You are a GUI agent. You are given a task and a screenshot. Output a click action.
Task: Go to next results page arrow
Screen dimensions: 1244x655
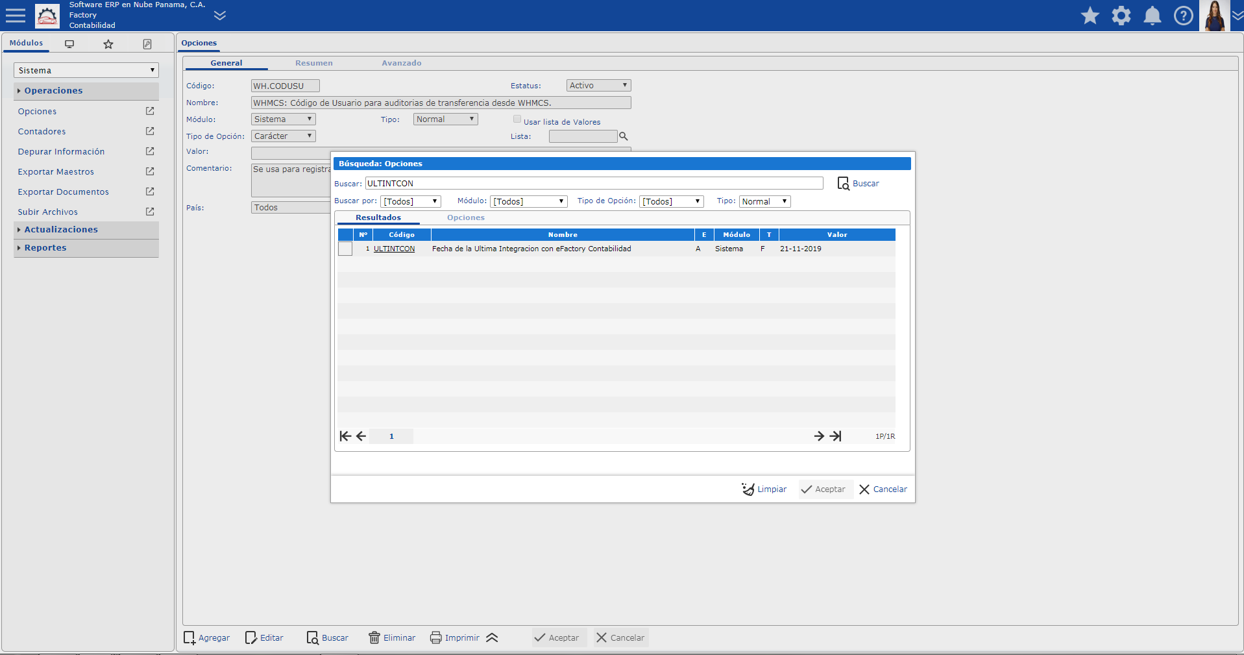(x=819, y=436)
